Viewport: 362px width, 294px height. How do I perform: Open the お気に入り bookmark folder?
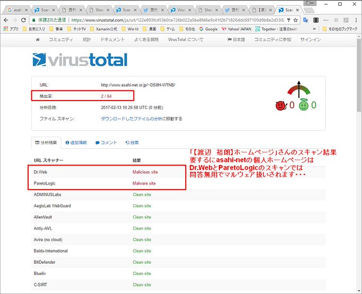pyautogui.click(x=34, y=29)
